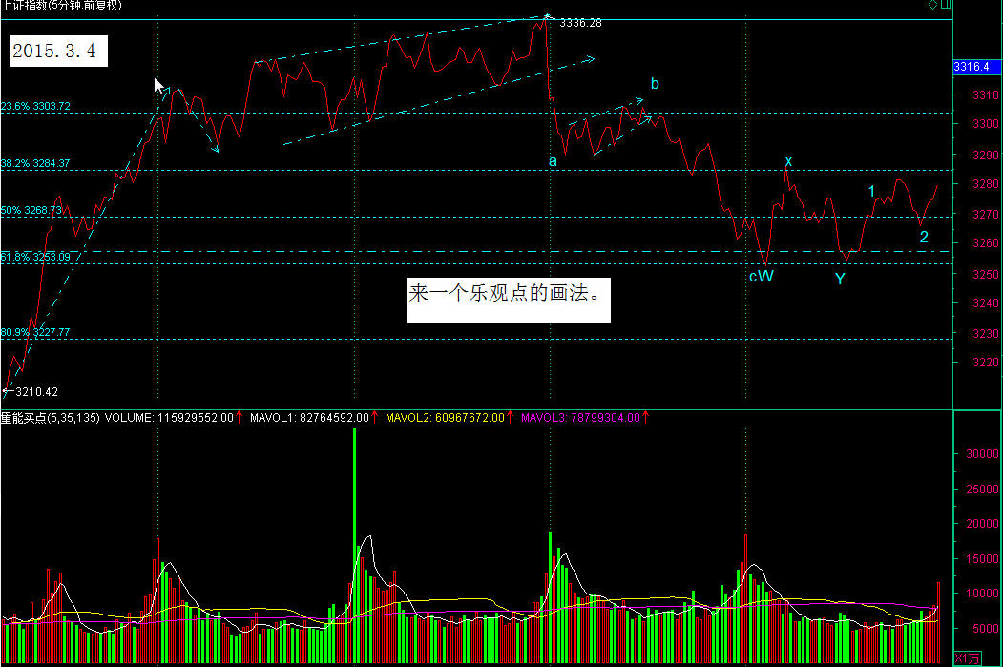The width and height of the screenshot is (1003, 667).
Task: Click the 61.8% 3253.09 Fibonacci level label
Action: click(x=36, y=258)
